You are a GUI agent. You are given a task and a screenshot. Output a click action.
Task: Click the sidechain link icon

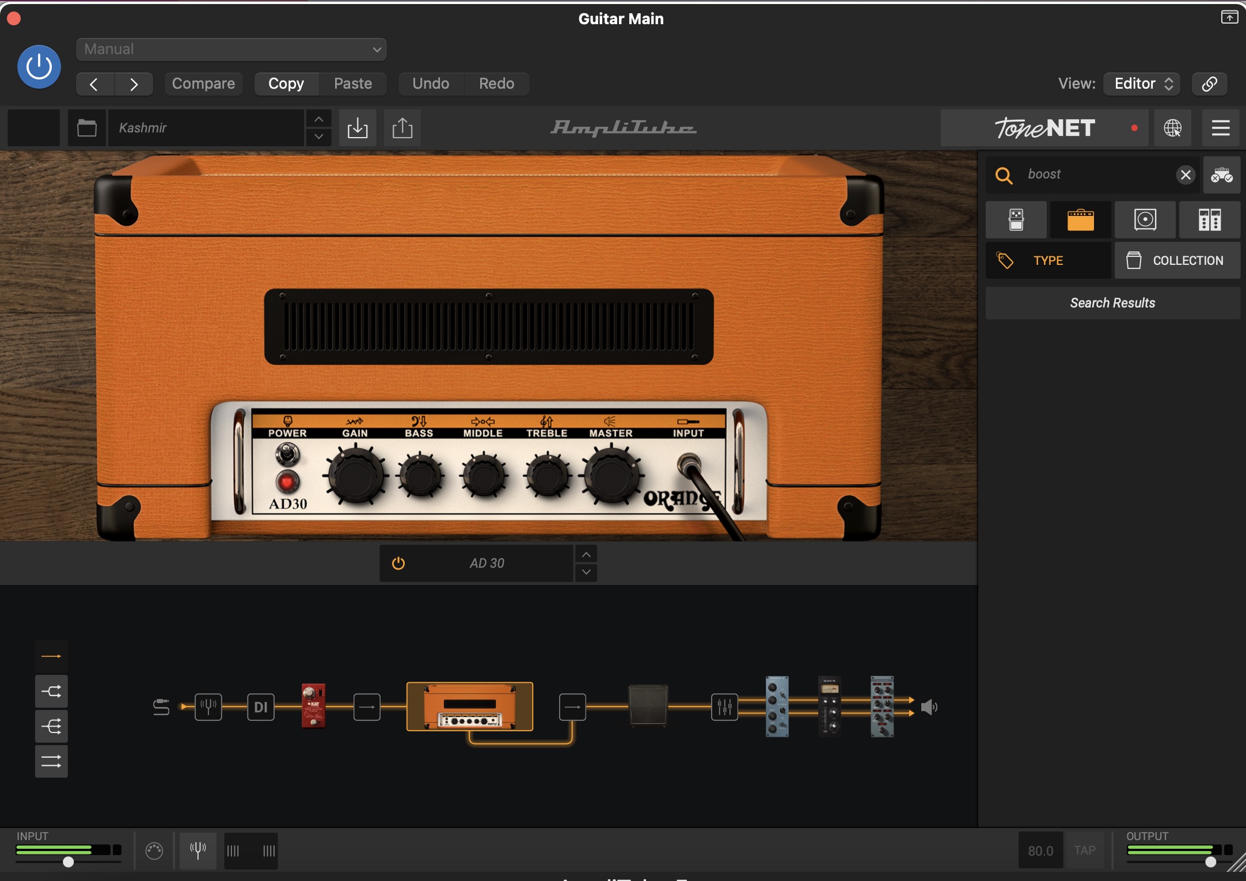[1209, 84]
